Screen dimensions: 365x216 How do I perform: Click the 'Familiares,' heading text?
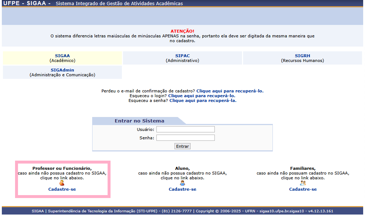[303, 168]
